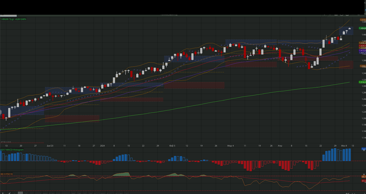Image resolution: width=366 pixels, height=194 pixels.
Task: Click the orange 1.510 upper band tag
Action: coord(363,20)
